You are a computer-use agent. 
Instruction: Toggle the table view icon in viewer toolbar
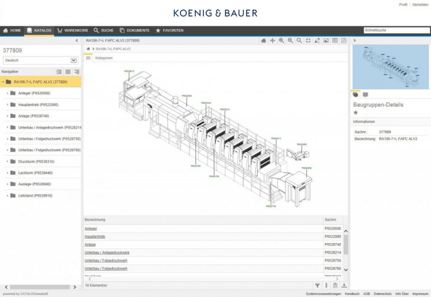pos(335,41)
